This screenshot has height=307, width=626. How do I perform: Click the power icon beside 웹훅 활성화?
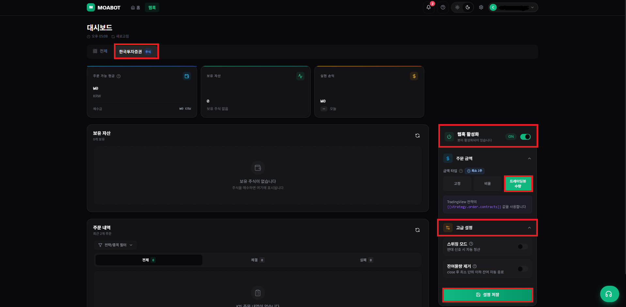[449, 137]
